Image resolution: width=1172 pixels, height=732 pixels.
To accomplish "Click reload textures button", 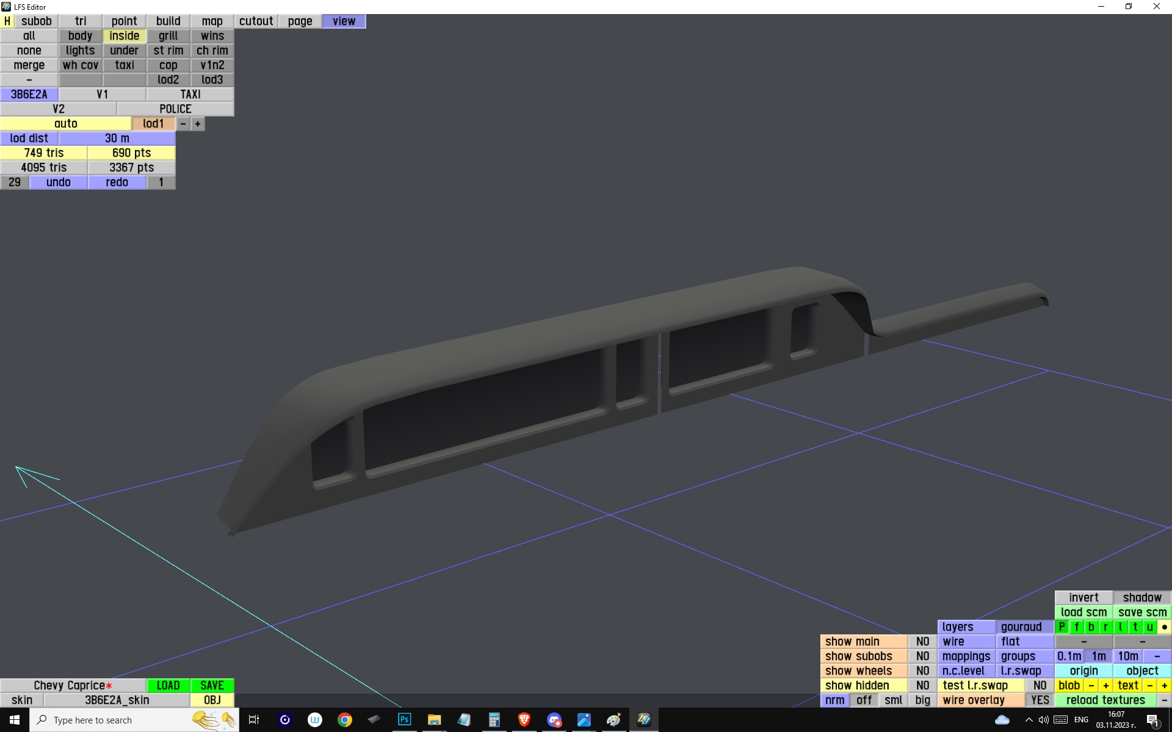I will (x=1105, y=700).
